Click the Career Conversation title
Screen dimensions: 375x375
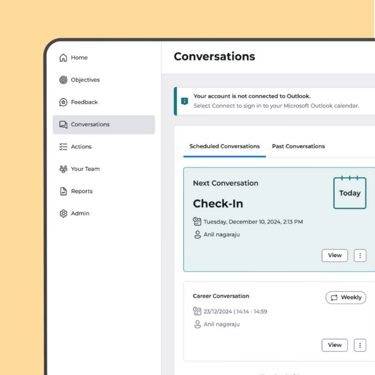[221, 296]
